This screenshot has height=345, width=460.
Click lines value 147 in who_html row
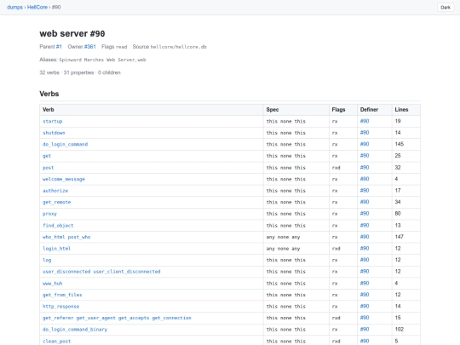(400, 237)
